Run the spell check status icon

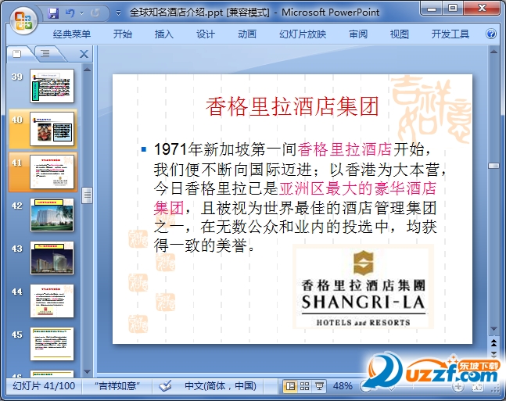165,386
